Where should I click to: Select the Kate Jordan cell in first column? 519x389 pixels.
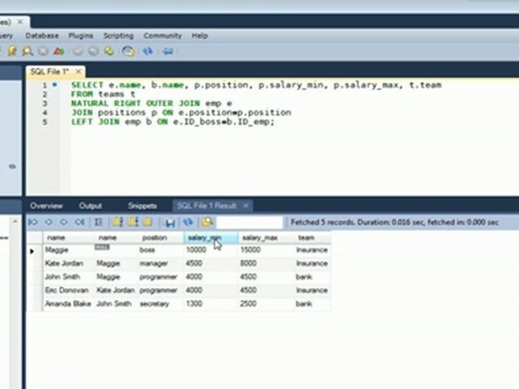pyautogui.click(x=69, y=264)
